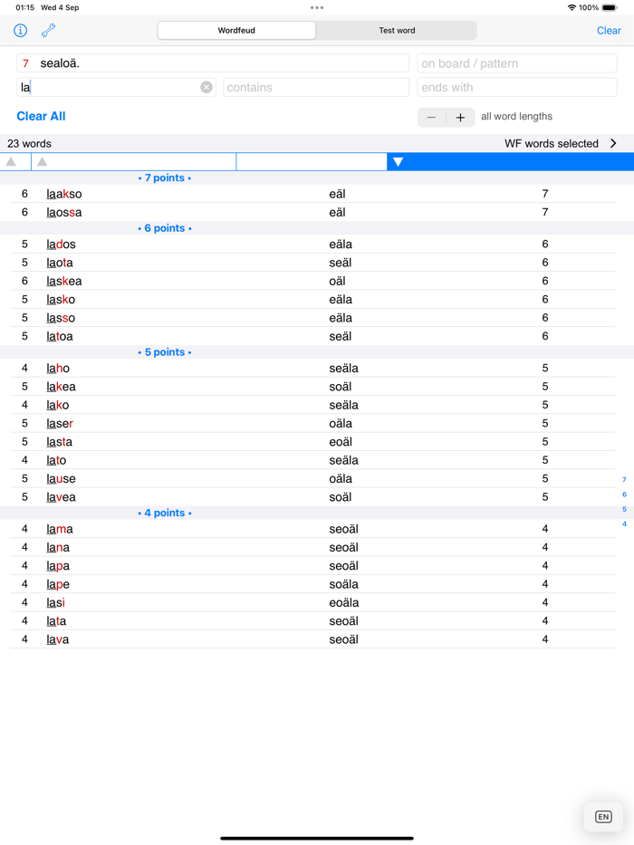Tap the '23 words' count label
Screen dimensions: 634x845
(x=29, y=144)
